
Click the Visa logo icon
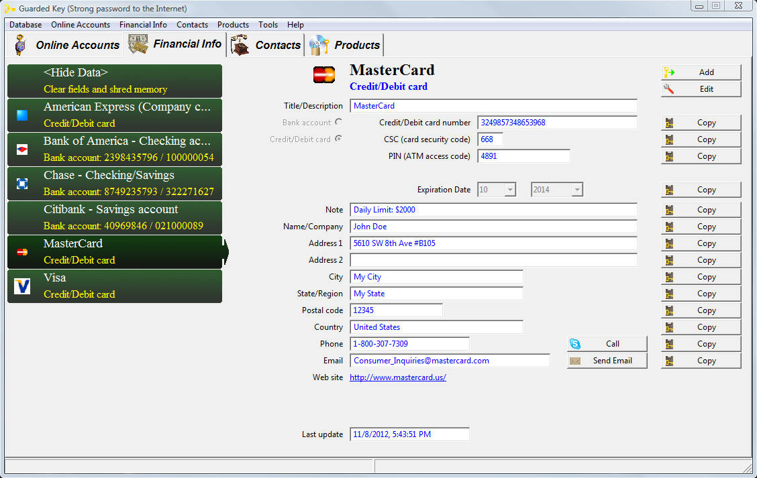pos(22,286)
